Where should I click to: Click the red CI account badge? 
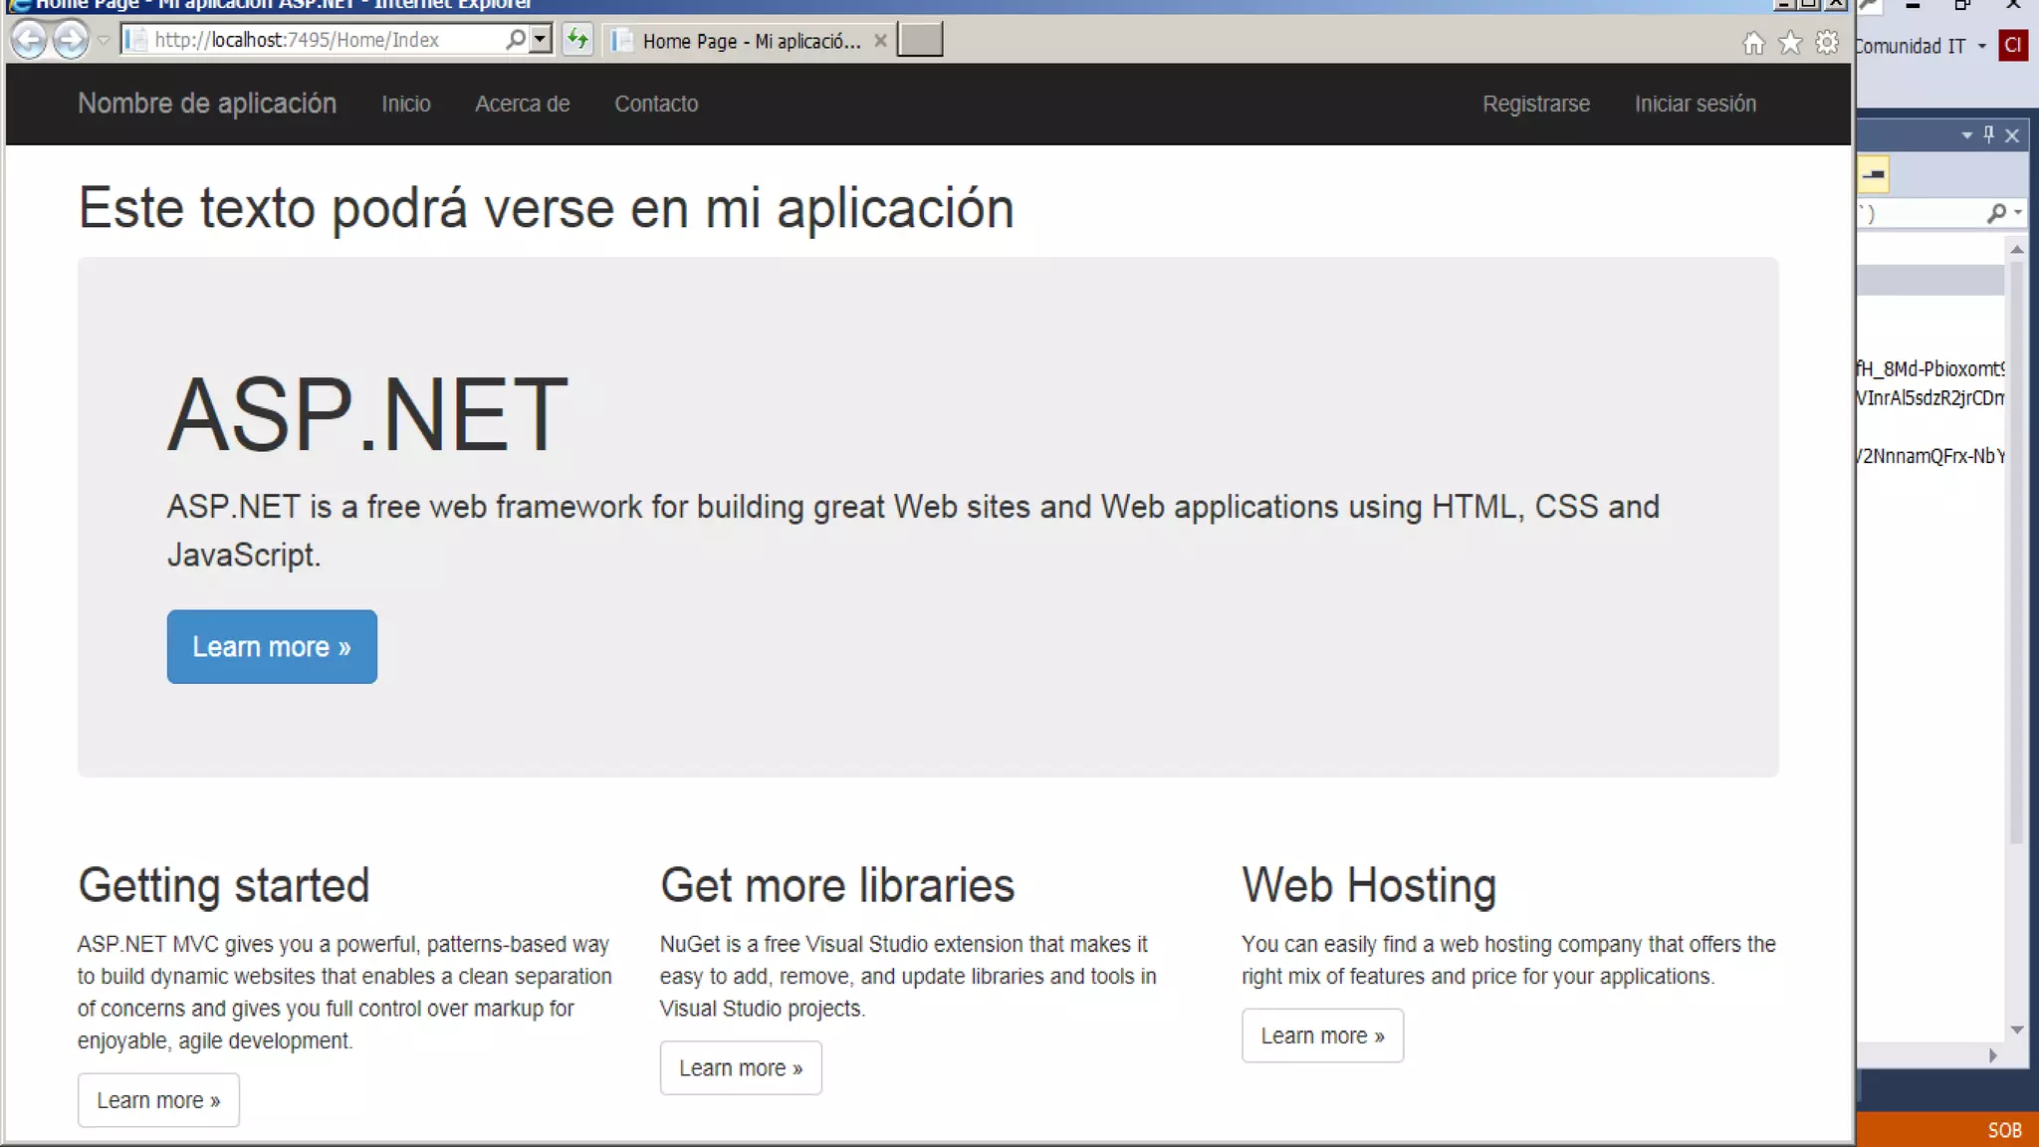click(x=2013, y=45)
